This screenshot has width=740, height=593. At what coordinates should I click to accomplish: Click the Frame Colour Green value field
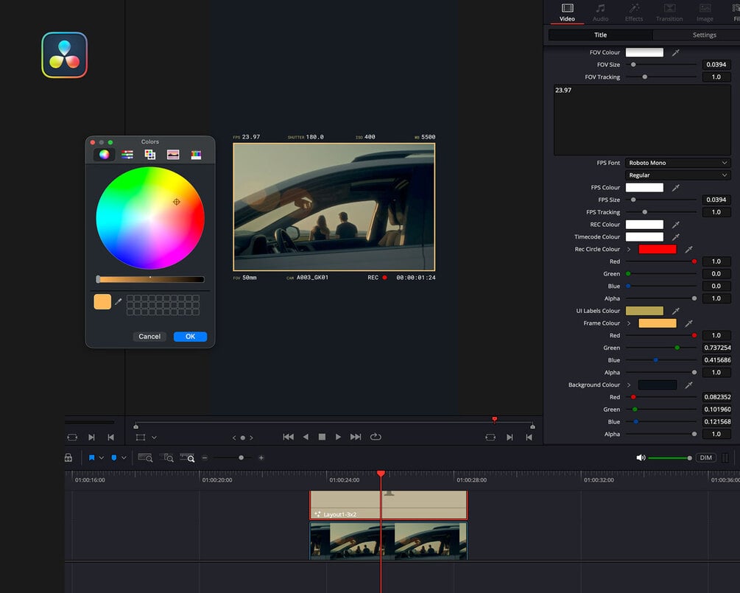(717, 348)
